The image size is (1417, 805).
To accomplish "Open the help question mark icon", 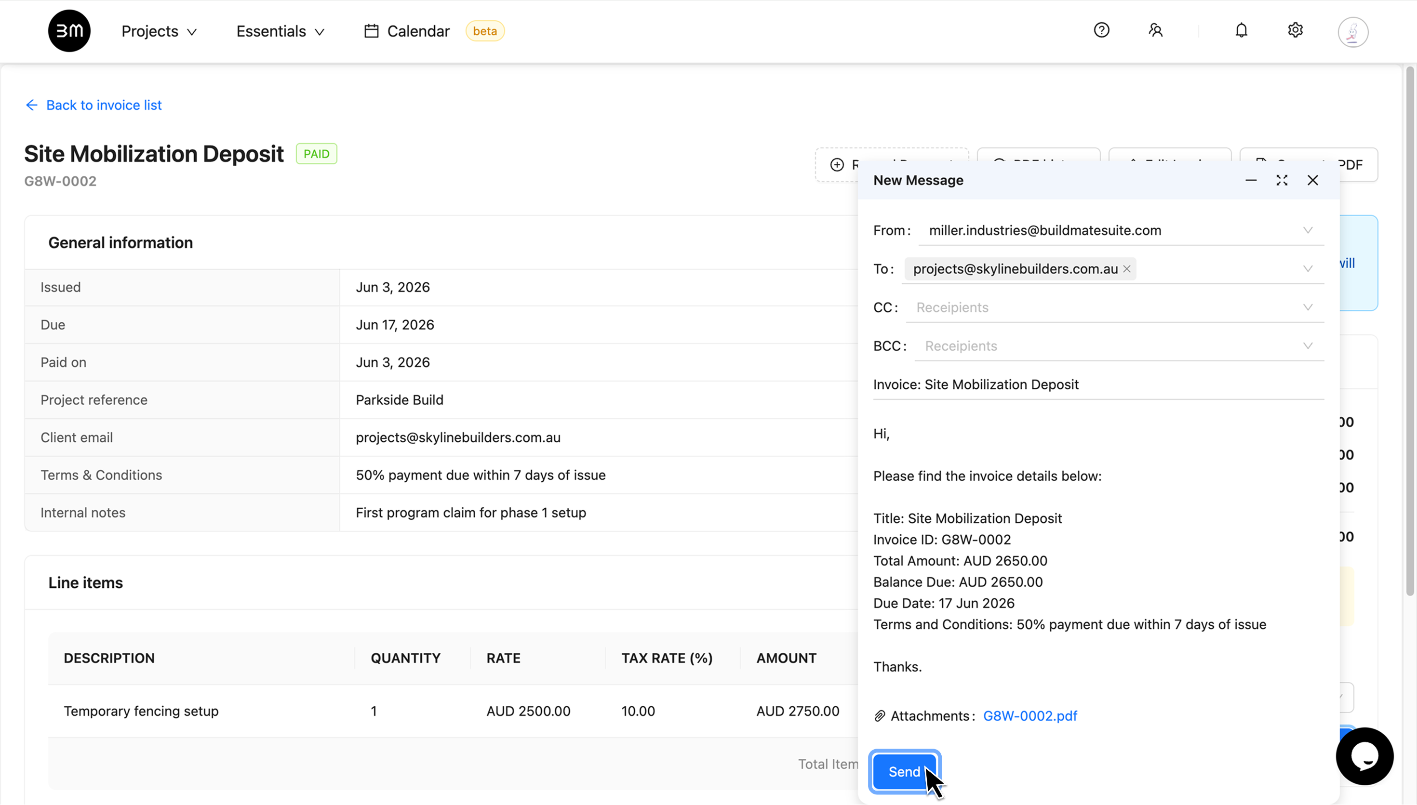I will (1101, 30).
